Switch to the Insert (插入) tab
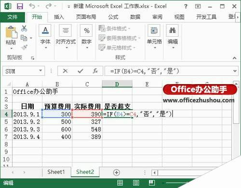241x188 pixels. pyautogui.click(x=59, y=17)
